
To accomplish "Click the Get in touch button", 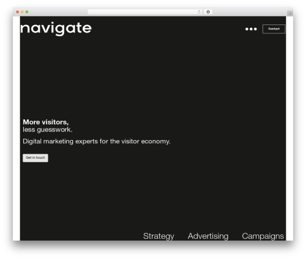I will point(35,158).
